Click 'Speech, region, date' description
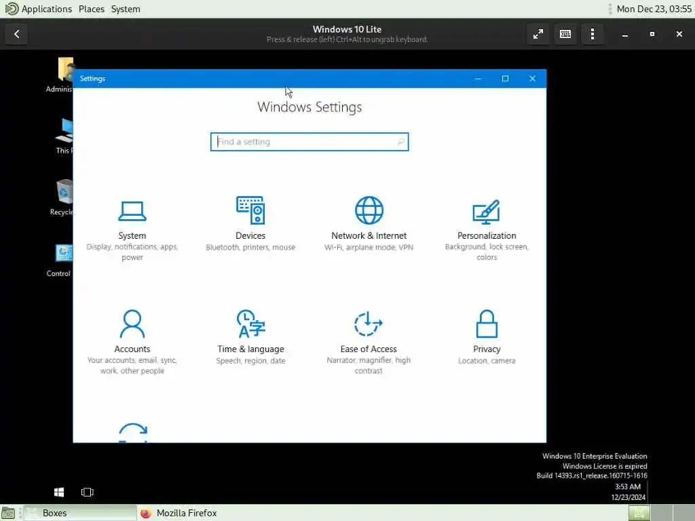Image resolution: width=695 pixels, height=521 pixels. (250, 361)
